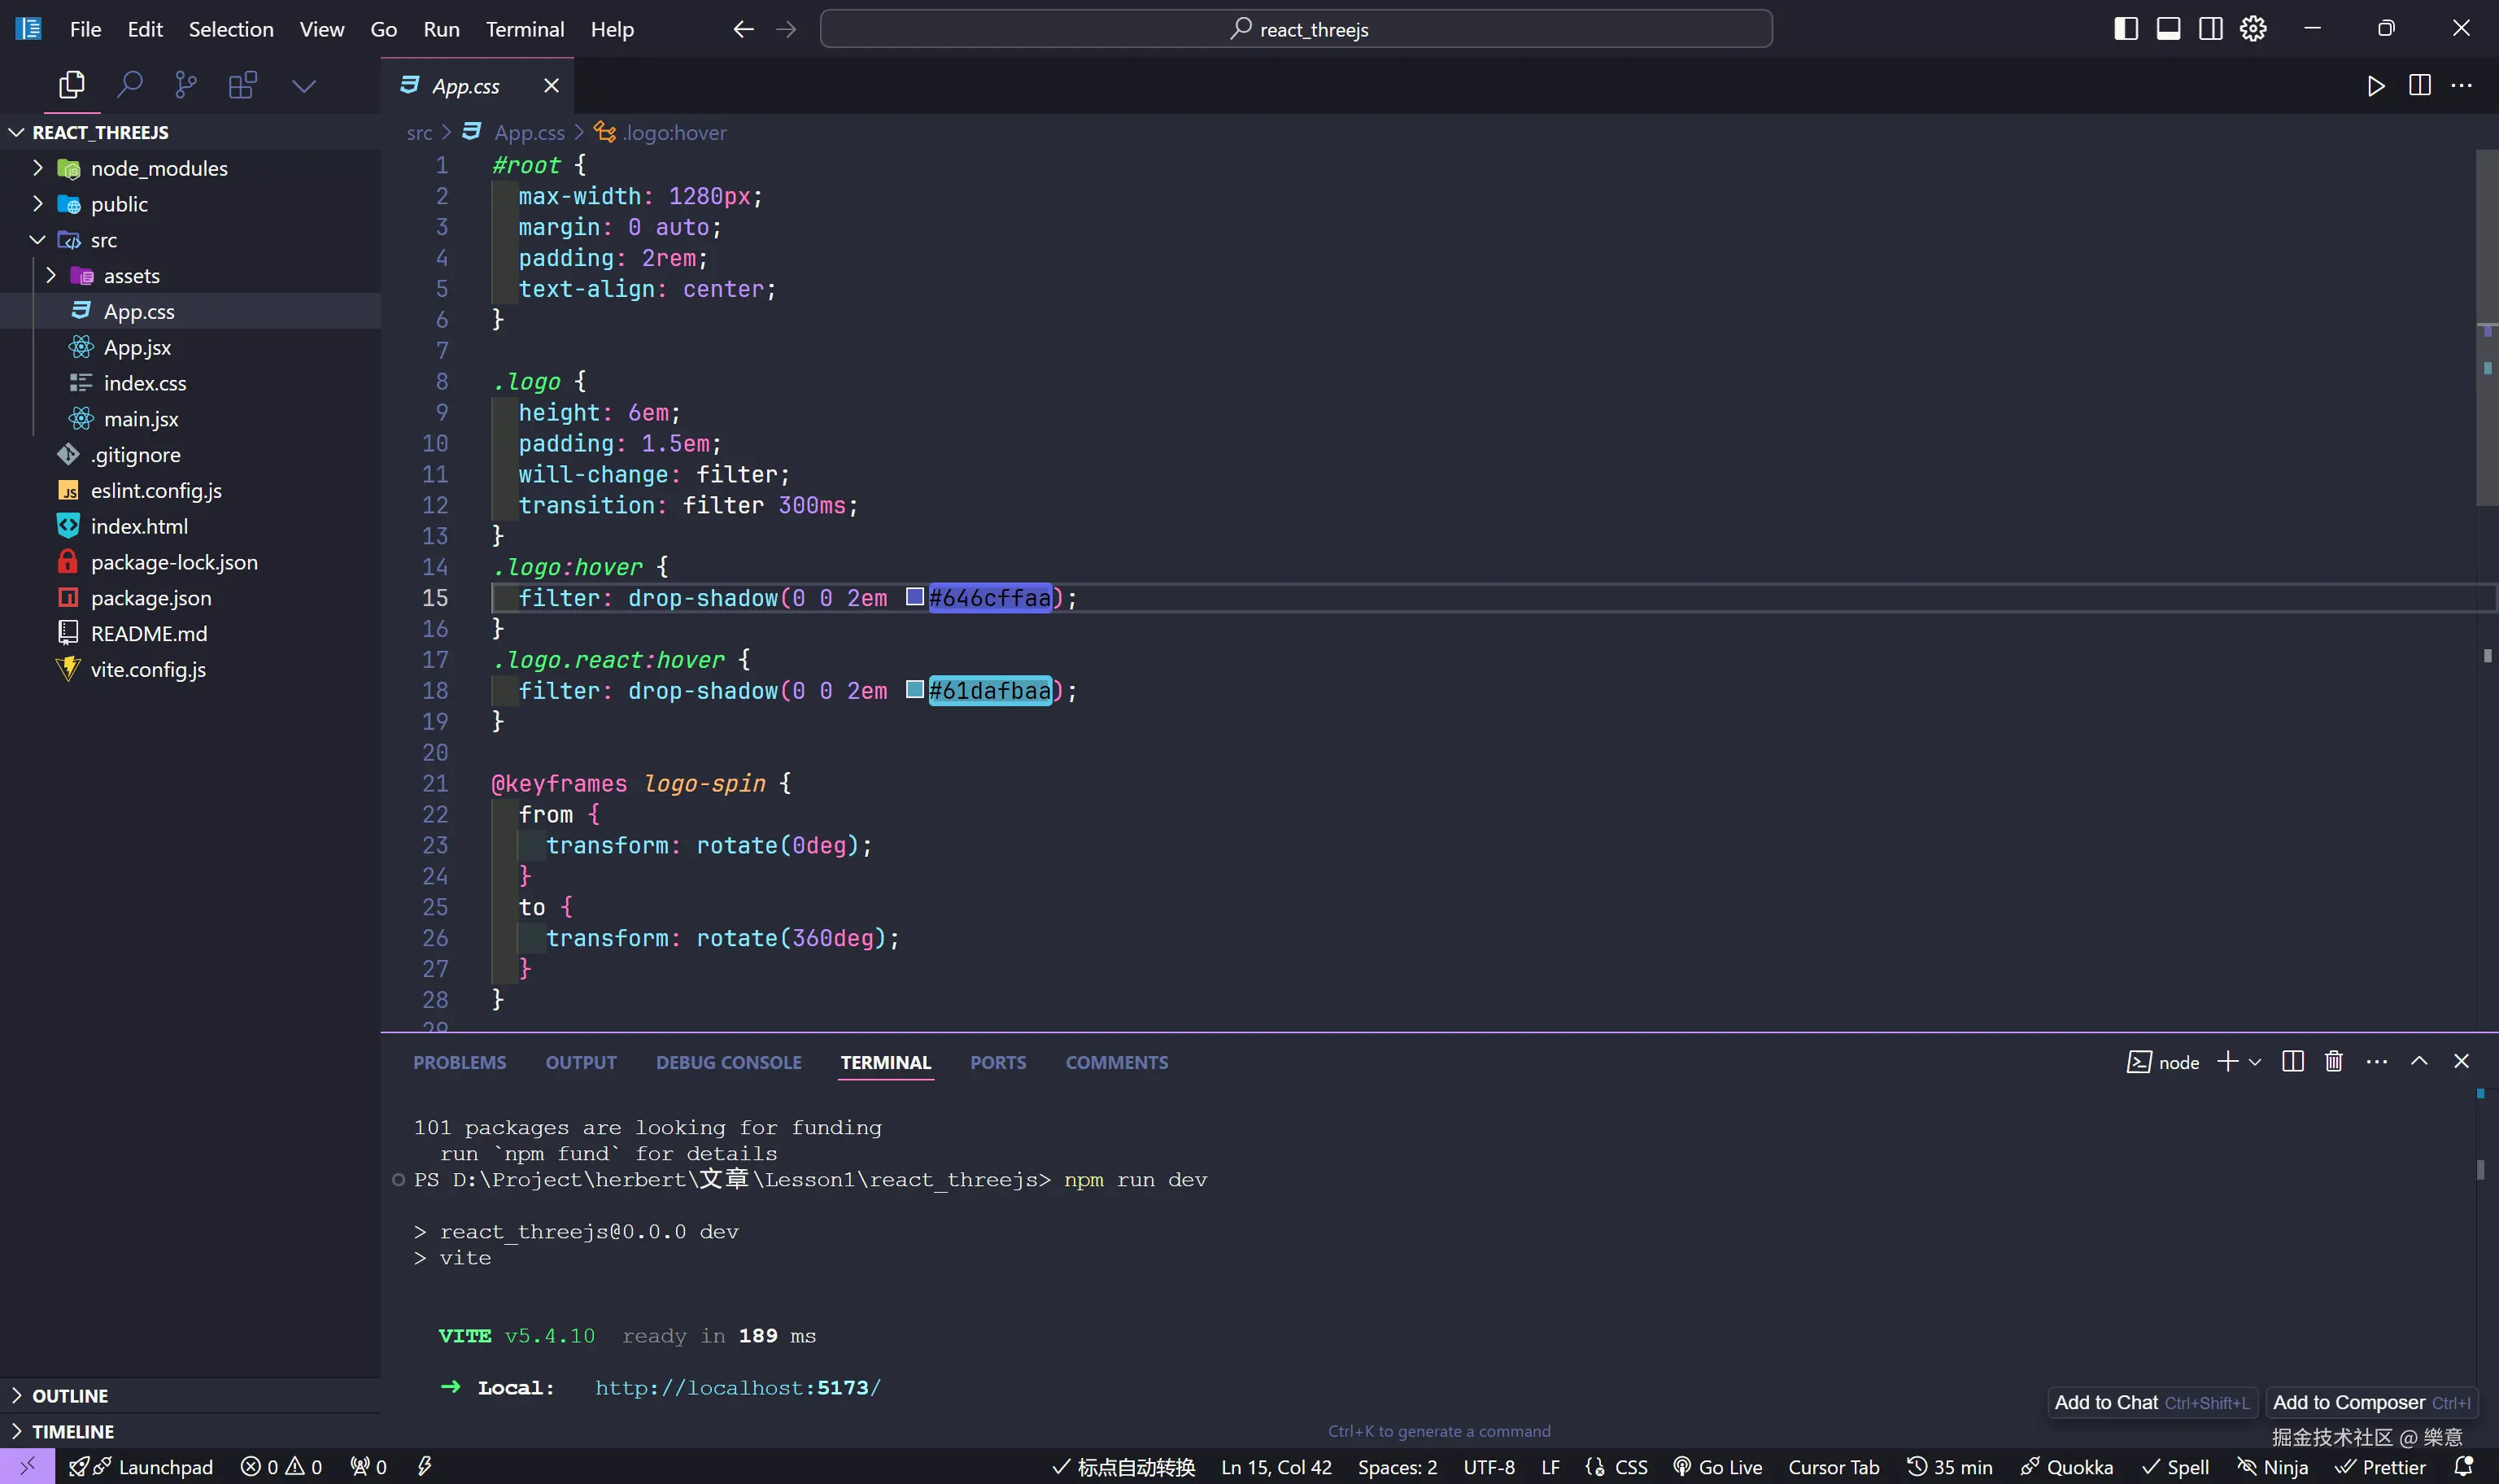
Task: Add a new terminal with plus icon
Action: pos(2227,1061)
